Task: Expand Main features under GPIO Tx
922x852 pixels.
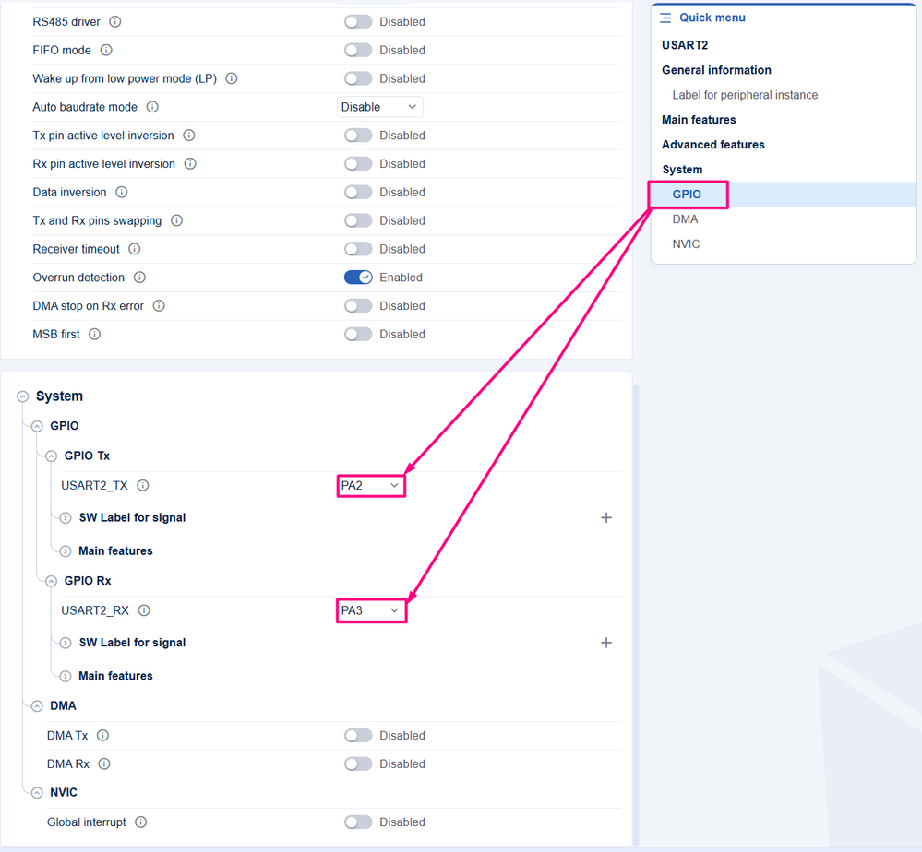Action: click(x=66, y=551)
